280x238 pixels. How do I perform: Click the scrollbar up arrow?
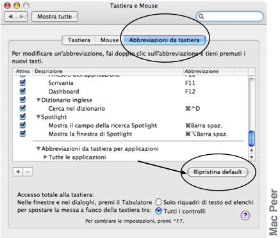(252, 150)
